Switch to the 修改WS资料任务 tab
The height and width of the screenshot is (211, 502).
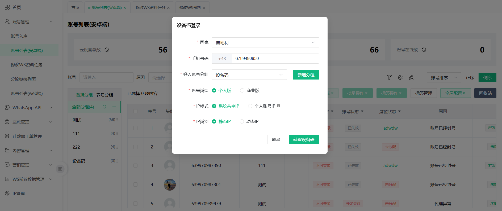(150, 8)
